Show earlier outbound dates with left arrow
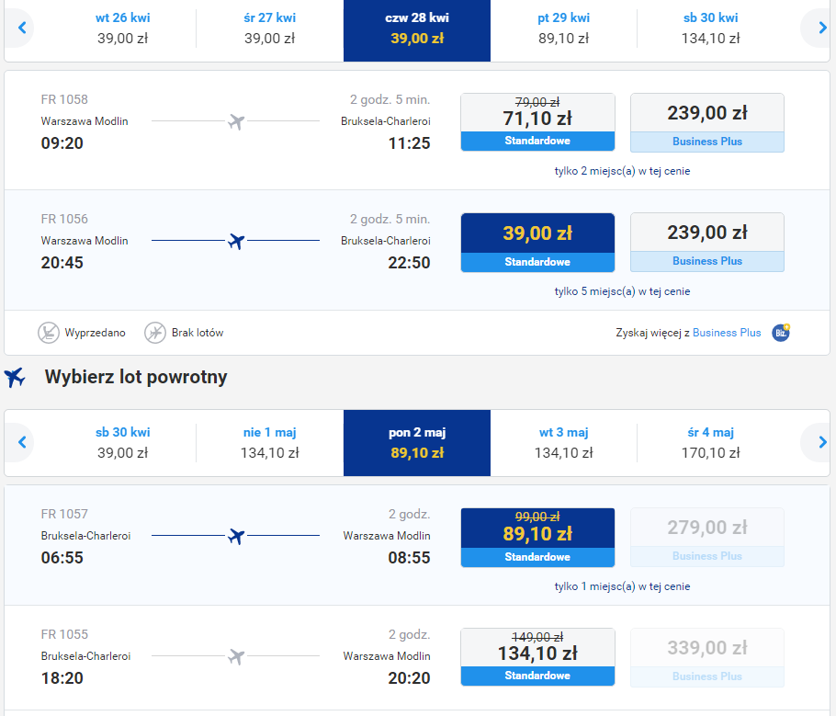The image size is (836, 716). [x=22, y=28]
